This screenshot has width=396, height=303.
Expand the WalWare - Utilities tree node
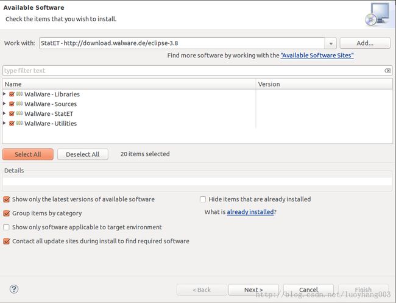click(x=4, y=123)
